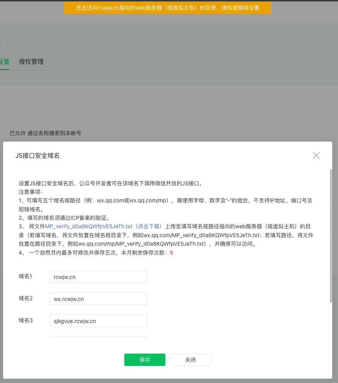Click the dialog title JS接口安全域名
Image resolution: width=338 pixels, height=383 pixels.
tap(38, 156)
